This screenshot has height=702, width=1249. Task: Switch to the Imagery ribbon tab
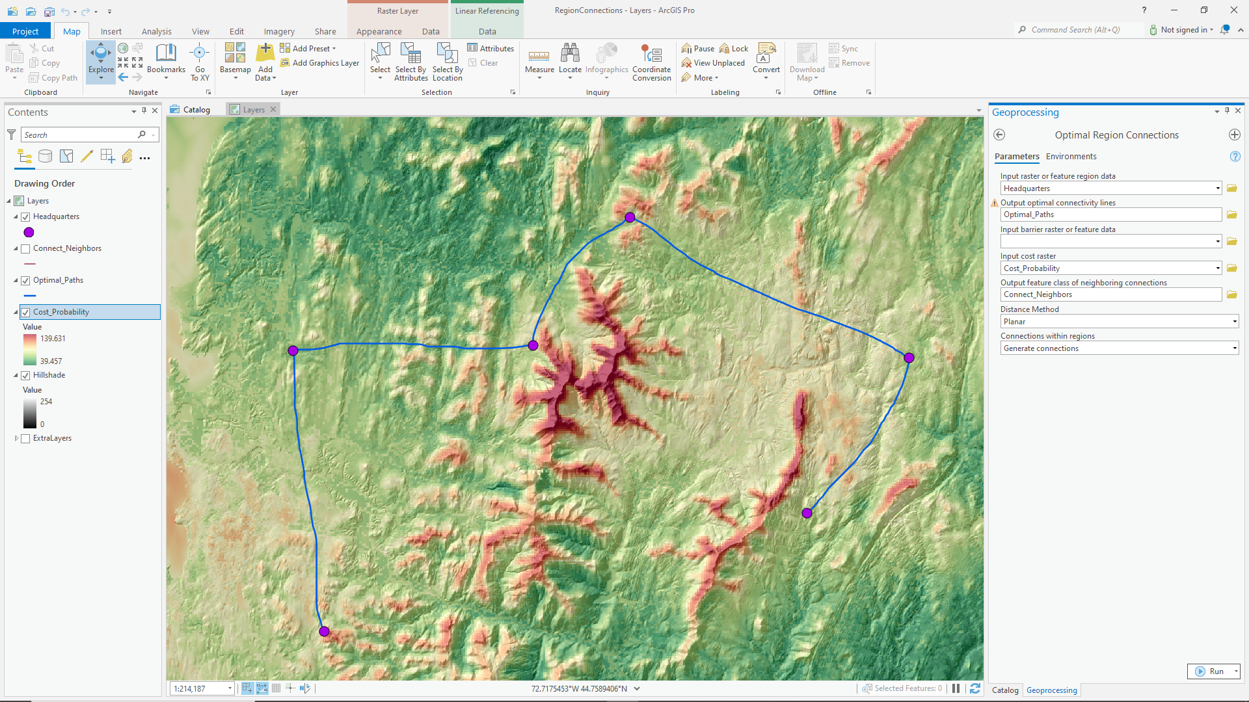(x=278, y=31)
